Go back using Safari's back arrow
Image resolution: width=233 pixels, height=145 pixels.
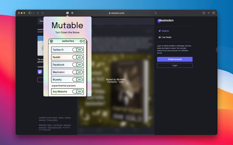click(x=38, y=13)
